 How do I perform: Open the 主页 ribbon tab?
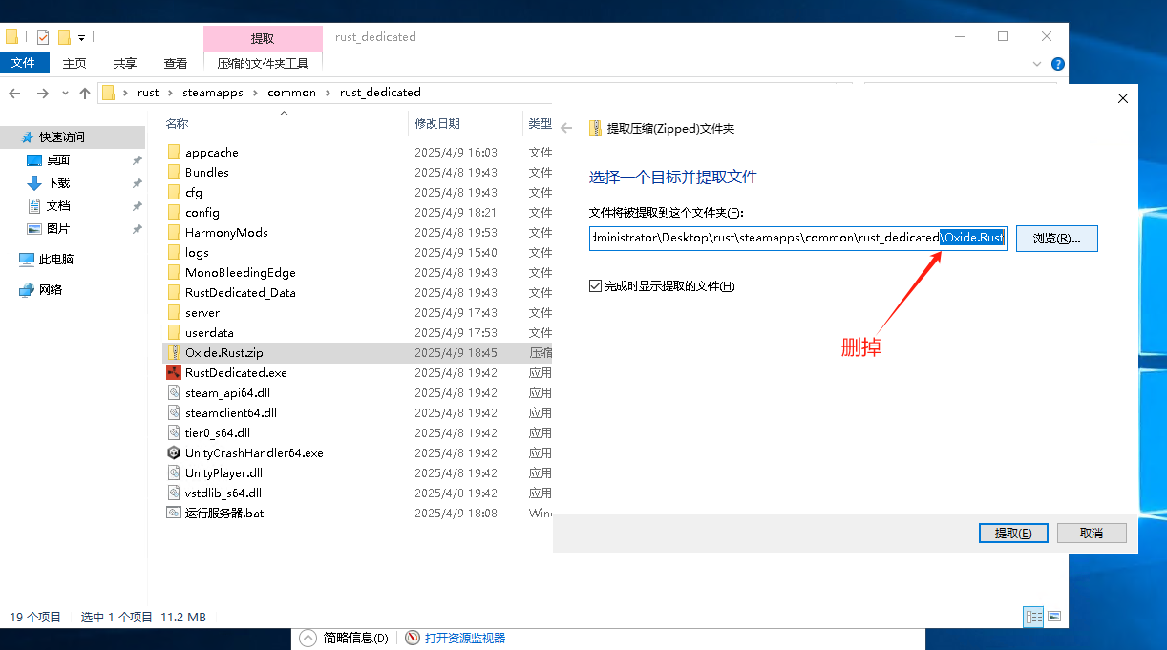74,63
